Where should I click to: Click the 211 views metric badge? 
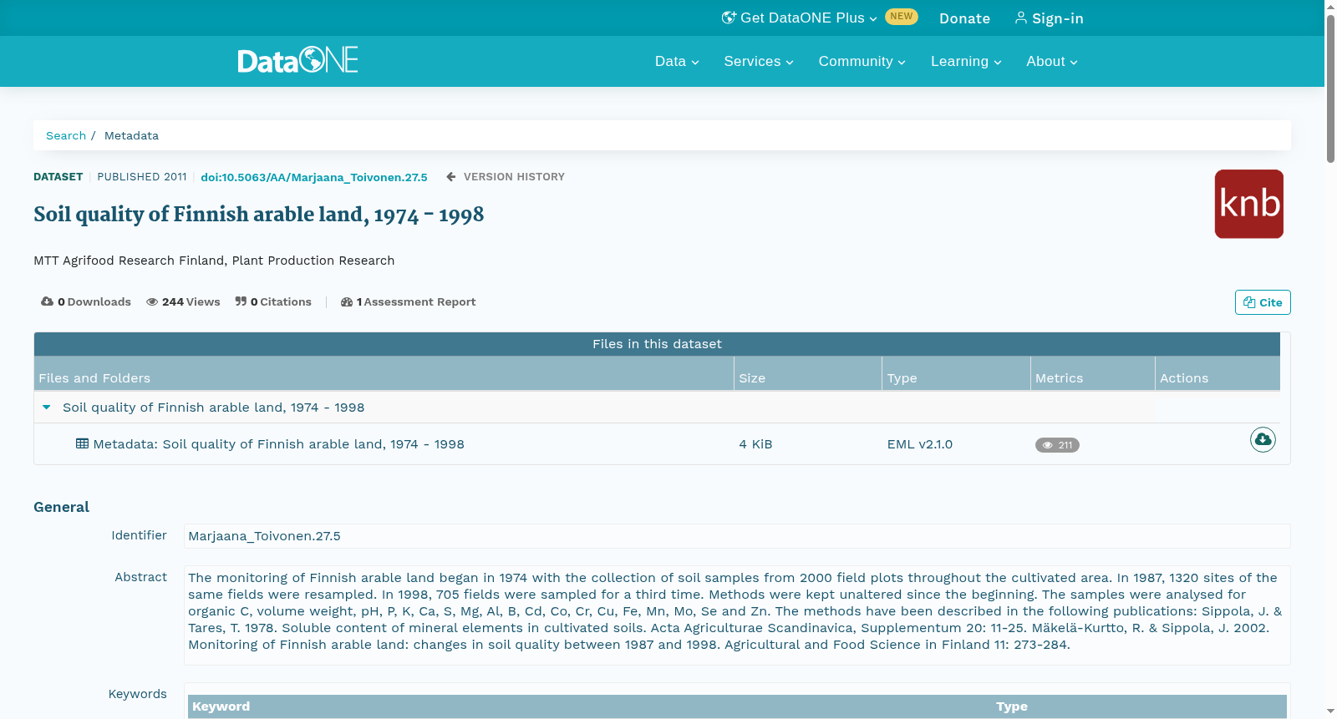(1057, 445)
